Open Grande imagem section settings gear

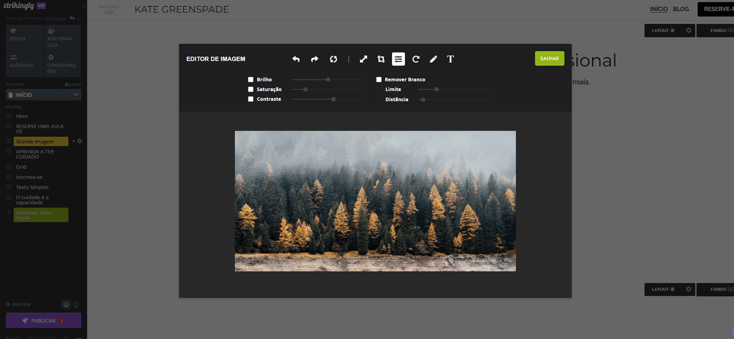click(80, 141)
